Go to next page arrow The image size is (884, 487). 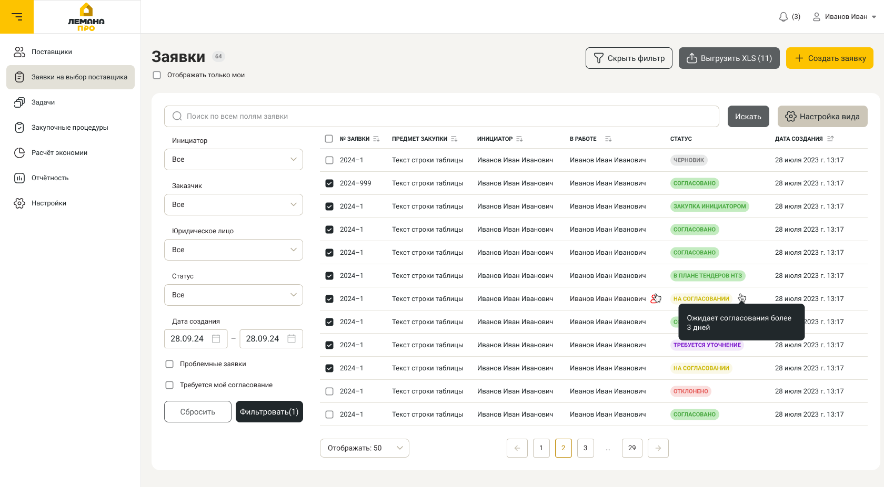[658, 448]
